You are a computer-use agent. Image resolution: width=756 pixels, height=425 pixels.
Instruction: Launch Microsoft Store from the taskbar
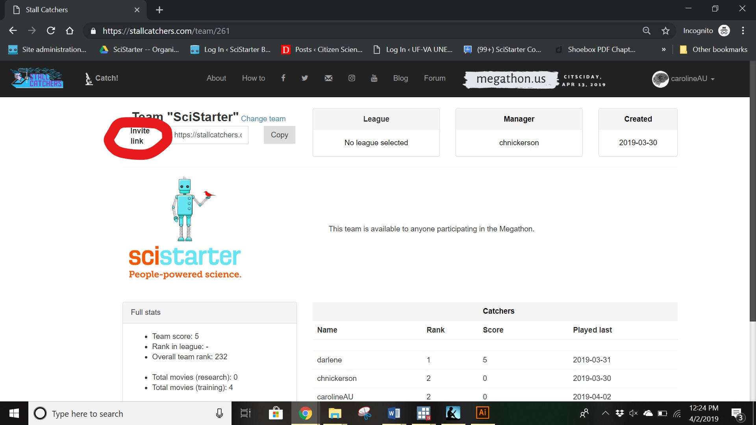click(x=276, y=413)
